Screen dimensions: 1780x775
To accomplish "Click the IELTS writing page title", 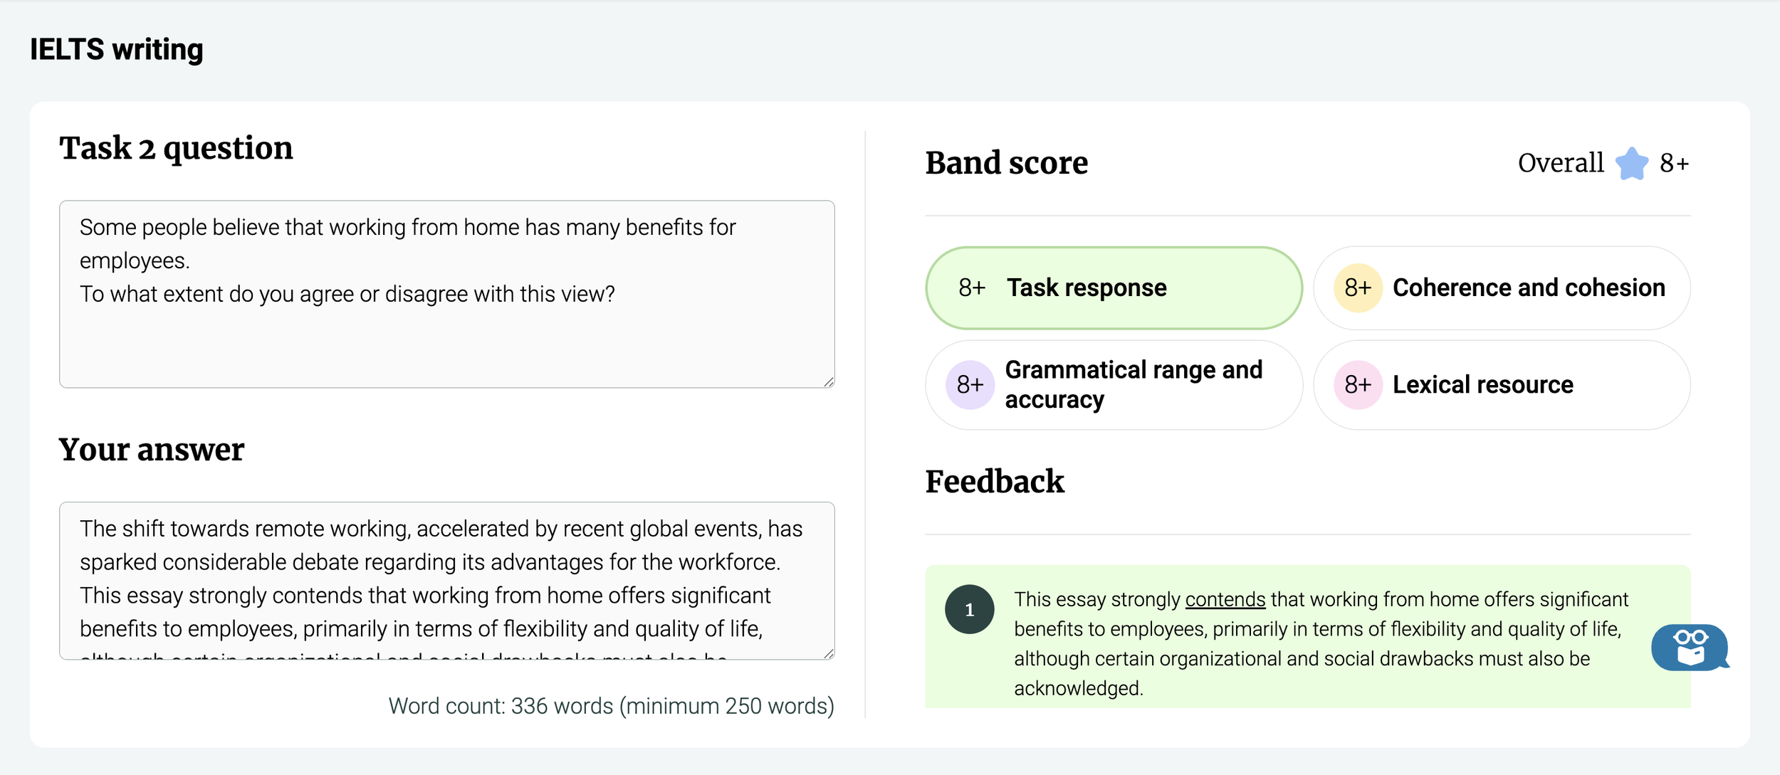I will coord(117,50).
